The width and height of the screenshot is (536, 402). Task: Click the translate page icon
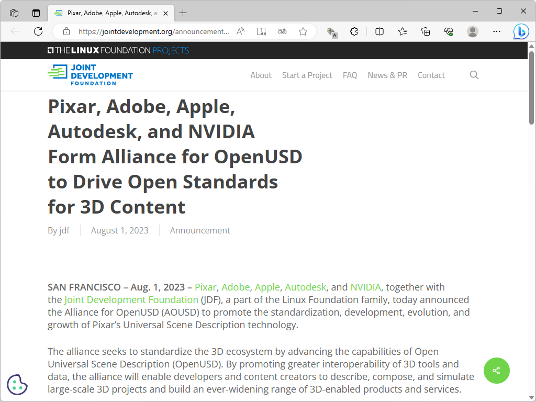(282, 31)
